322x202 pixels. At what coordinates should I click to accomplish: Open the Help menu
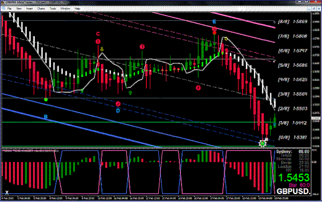point(77,9)
